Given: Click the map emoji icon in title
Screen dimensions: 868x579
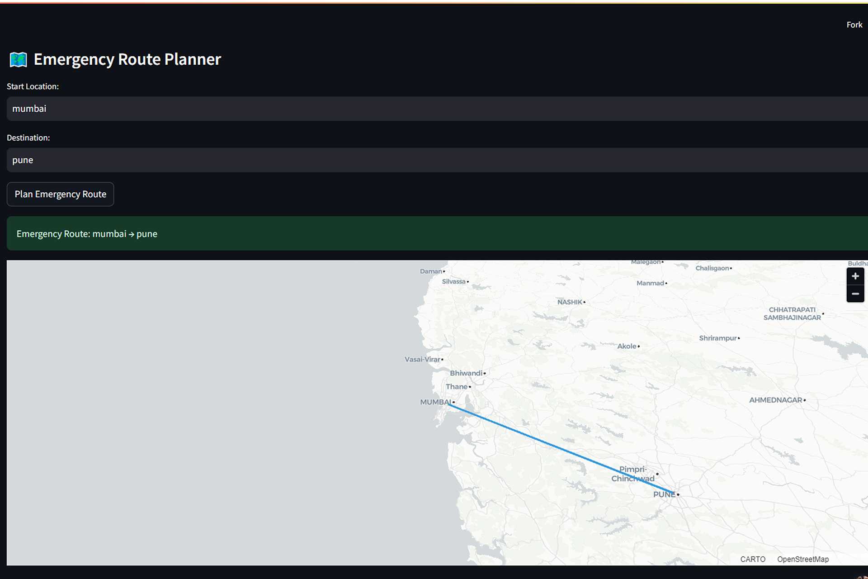Looking at the screenshot, I should (x=19, y=60).
